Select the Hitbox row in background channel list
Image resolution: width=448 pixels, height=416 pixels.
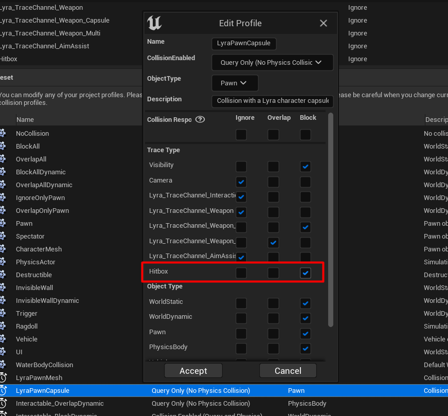[9, 59]
